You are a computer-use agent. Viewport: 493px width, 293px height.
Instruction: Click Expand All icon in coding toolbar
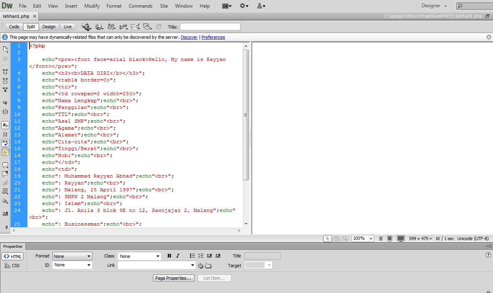[x=5, y=90]
